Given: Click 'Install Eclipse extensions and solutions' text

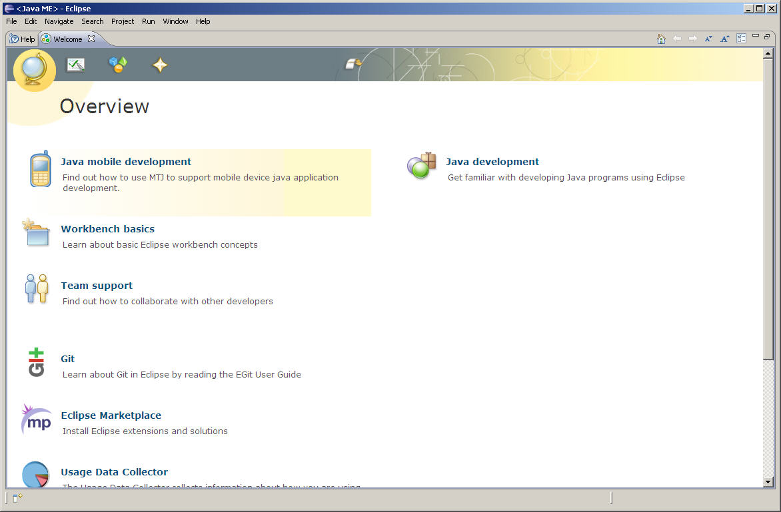Looking at the screenshot, I should [x=145, y=431].
